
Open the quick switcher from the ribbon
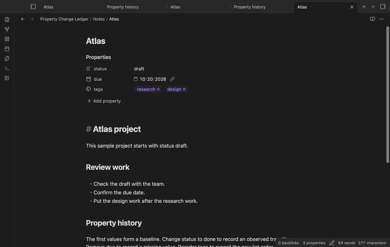coord(7,19)
